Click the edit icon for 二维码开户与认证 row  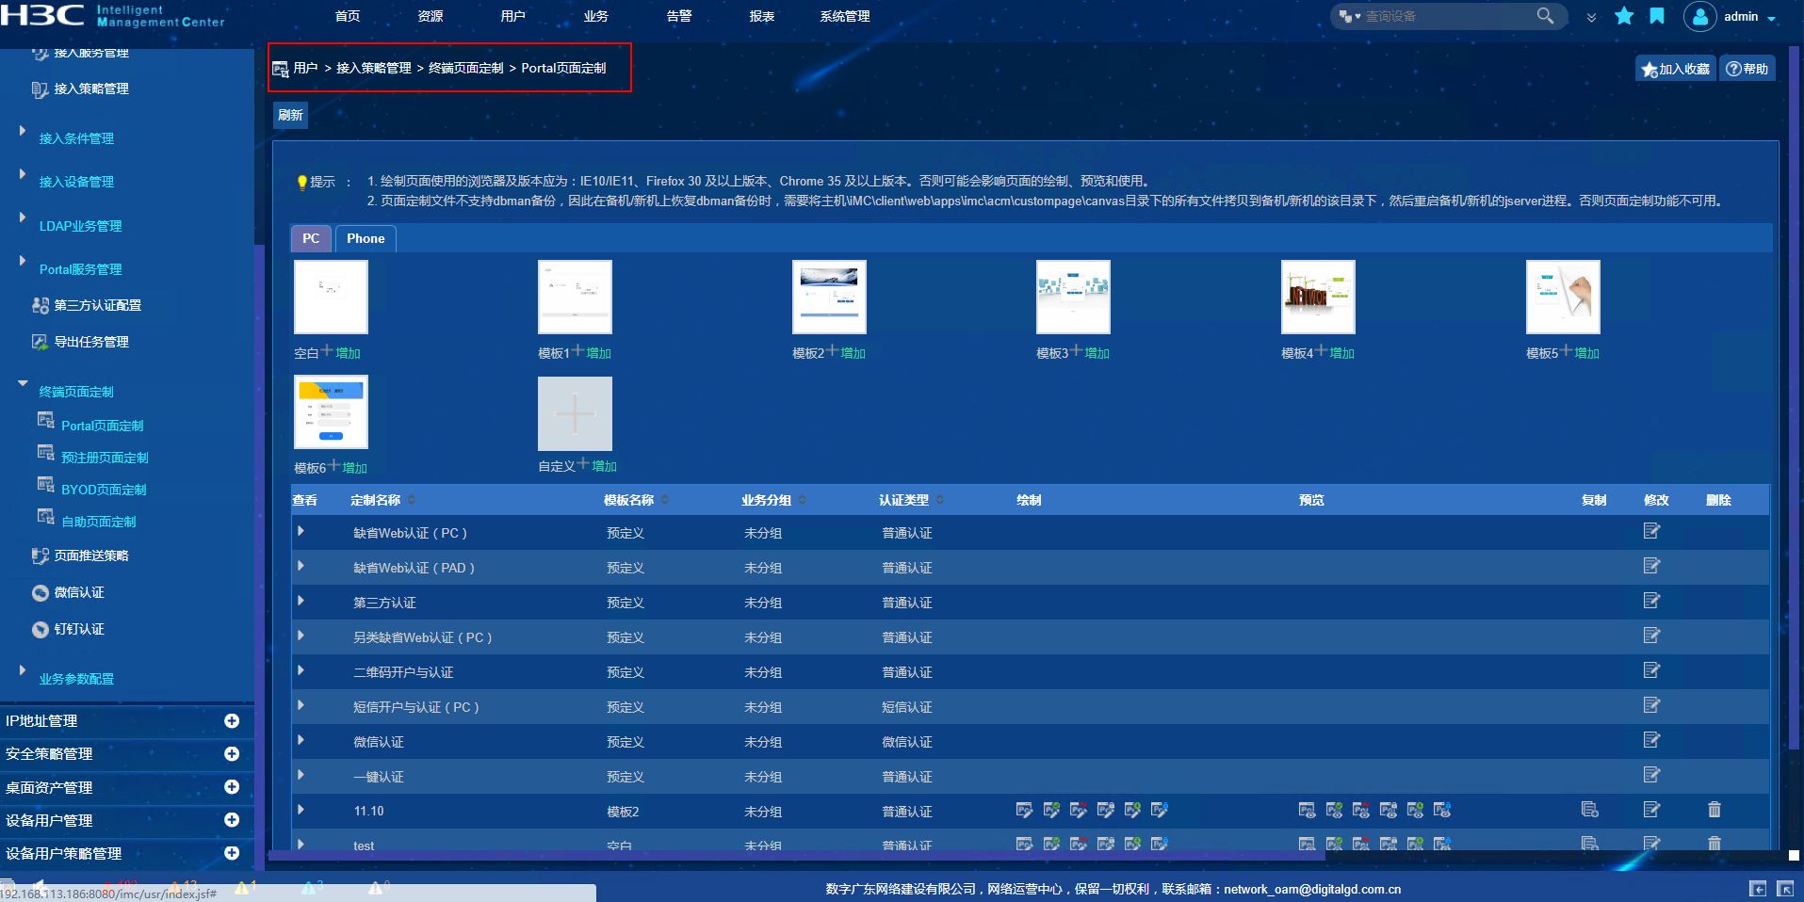coord(1651,670)
